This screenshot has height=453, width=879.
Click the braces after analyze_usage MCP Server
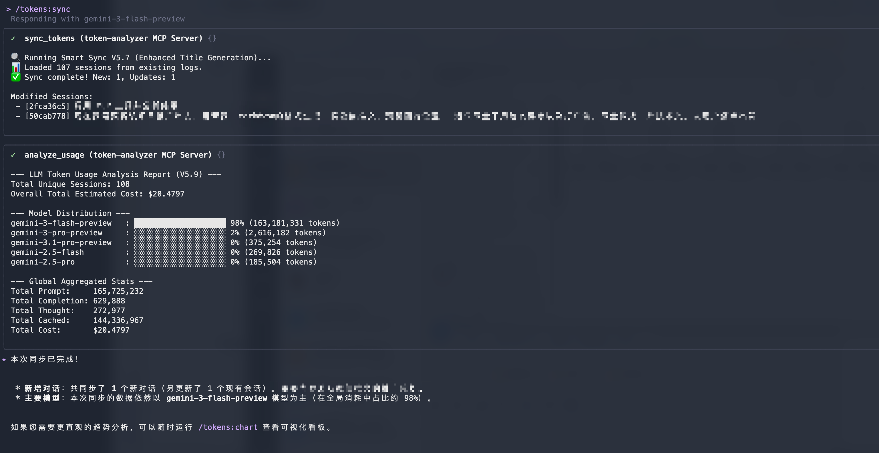221,155
